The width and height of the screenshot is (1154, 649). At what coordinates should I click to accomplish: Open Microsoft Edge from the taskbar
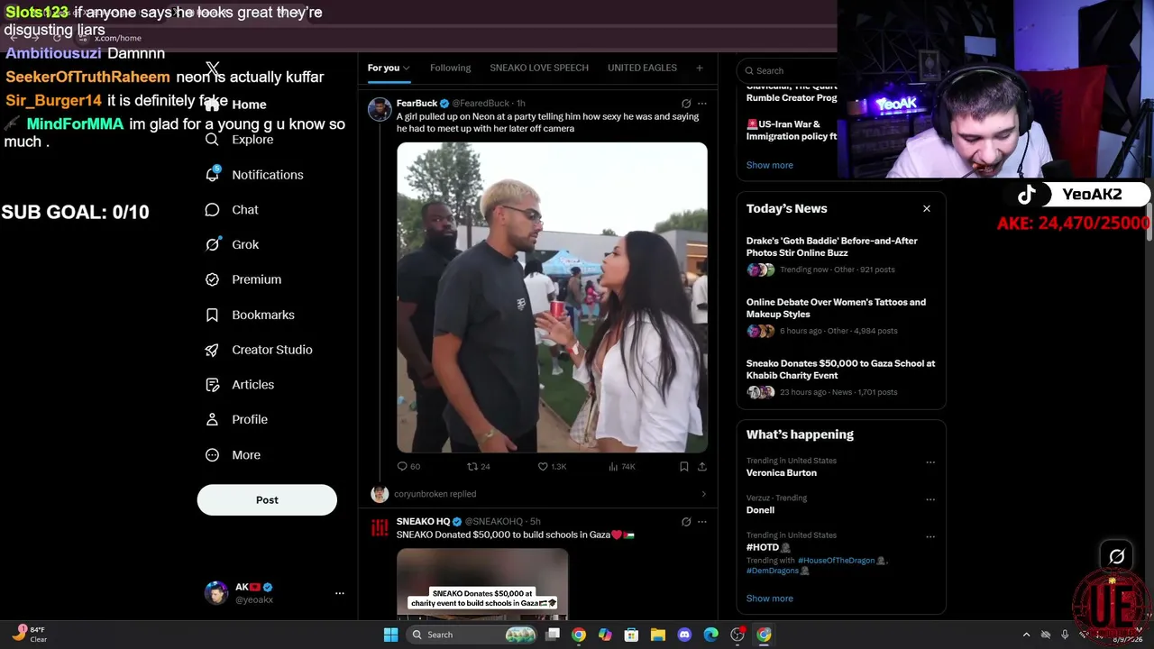(710, 635)
